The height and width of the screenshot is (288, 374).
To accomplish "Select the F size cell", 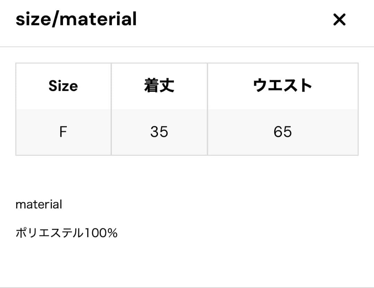I will coord(63,132).
